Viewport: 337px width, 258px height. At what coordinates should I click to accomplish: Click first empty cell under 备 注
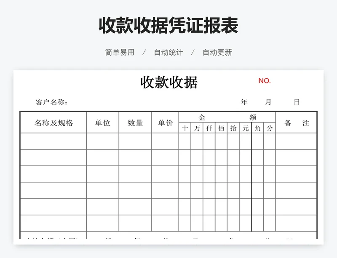tap(296, 141)
